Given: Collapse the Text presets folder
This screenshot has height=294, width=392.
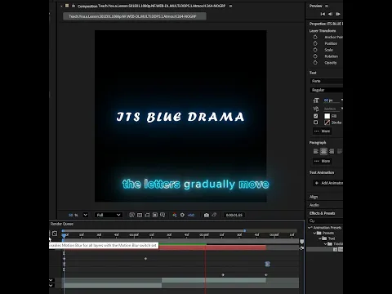Looking at the screenshot, I should click(x=320, y=238).
